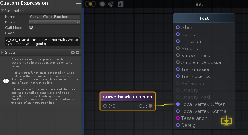Click the Metallic input port

coord(178,48)
